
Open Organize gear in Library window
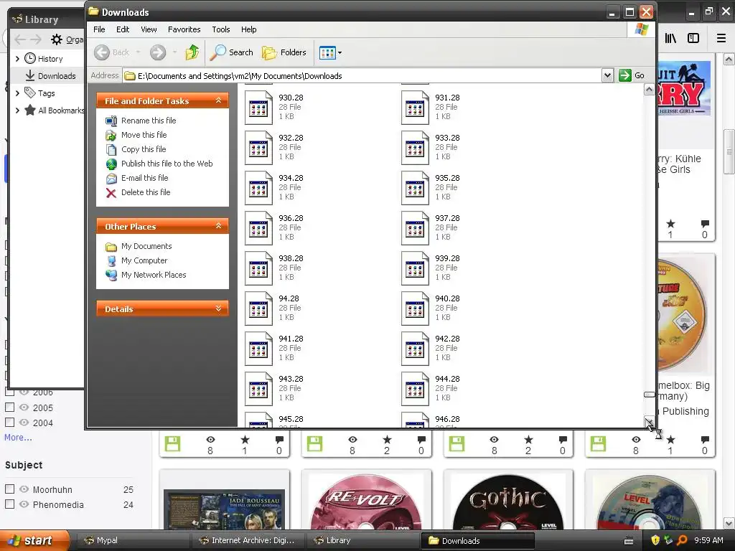(56, 39)
